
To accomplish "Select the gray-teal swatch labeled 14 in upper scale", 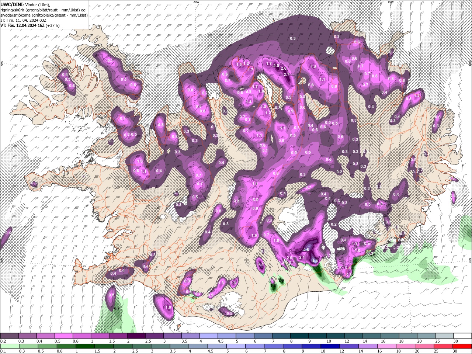I will (x=371, y=336).
